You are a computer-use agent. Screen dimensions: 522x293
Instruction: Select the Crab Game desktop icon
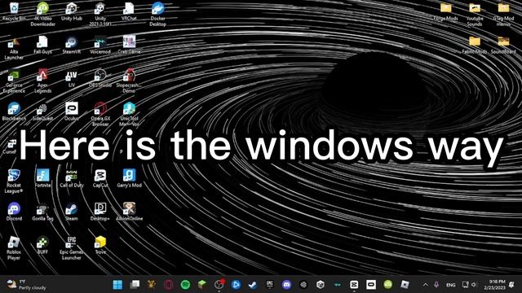click(129, 45)
